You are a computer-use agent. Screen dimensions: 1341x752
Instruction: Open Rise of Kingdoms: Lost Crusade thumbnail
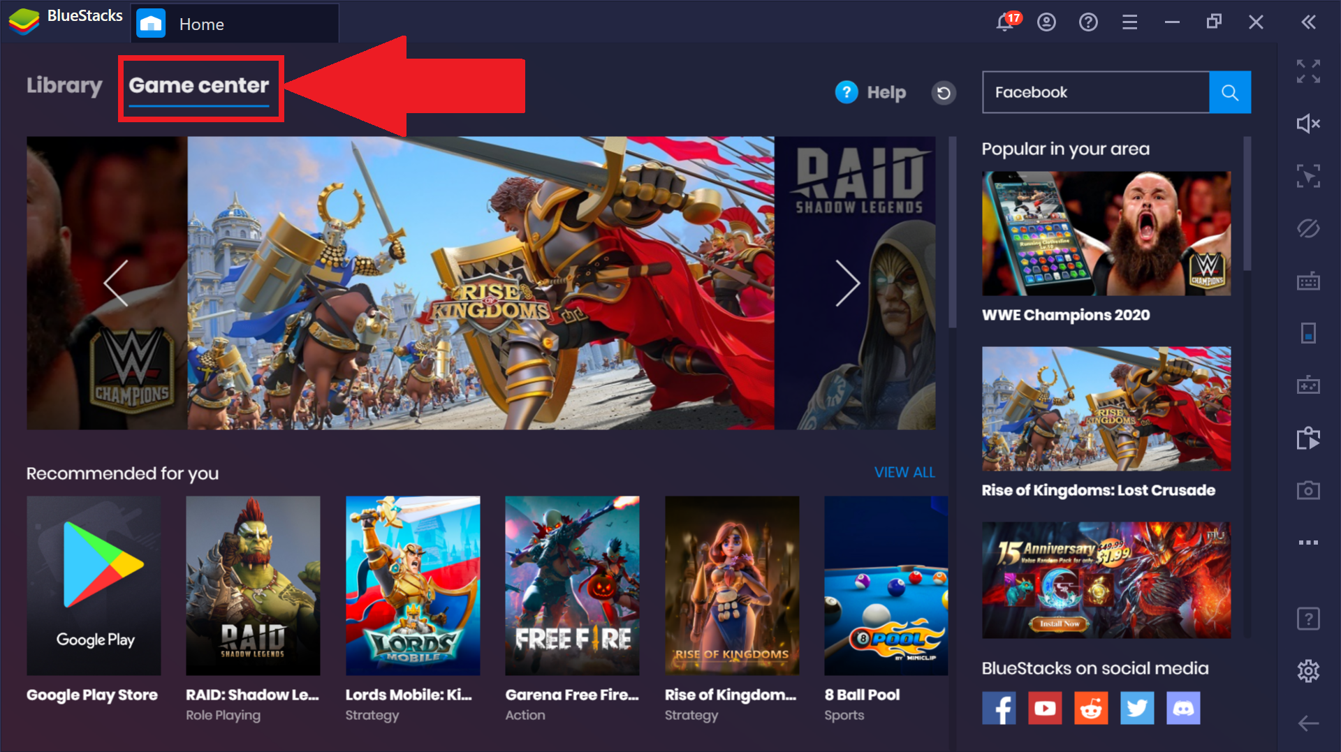1106,408
